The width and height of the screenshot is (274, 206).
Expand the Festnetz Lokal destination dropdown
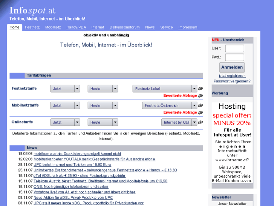coord(165,89)
